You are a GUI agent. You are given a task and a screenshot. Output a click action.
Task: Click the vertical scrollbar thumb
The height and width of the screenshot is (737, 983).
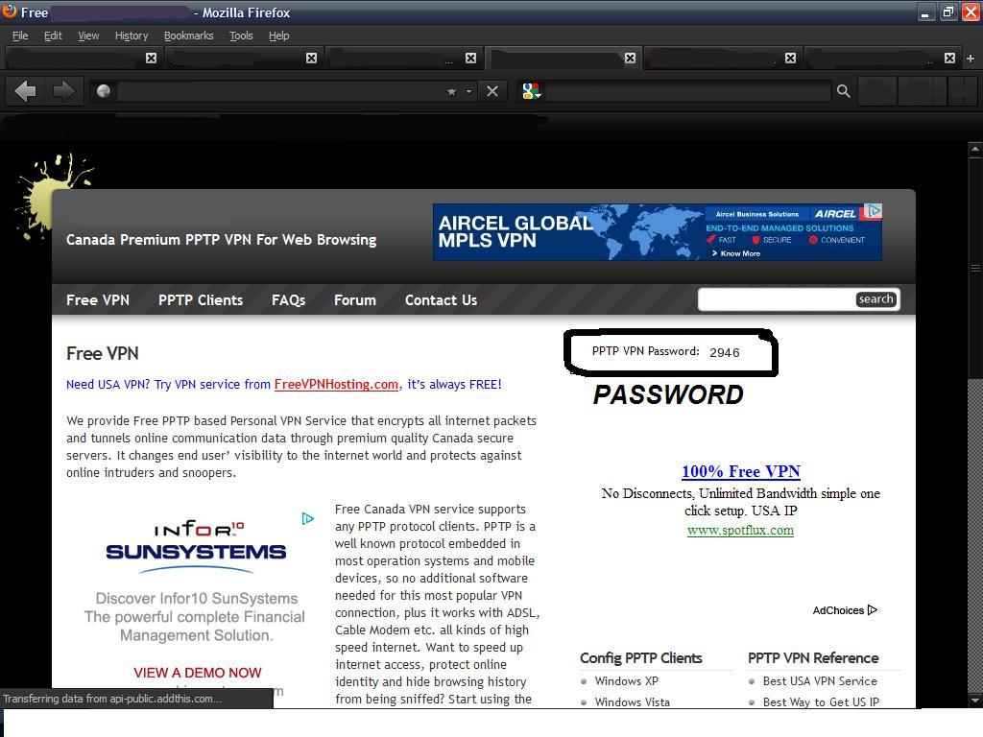point(975,269)
